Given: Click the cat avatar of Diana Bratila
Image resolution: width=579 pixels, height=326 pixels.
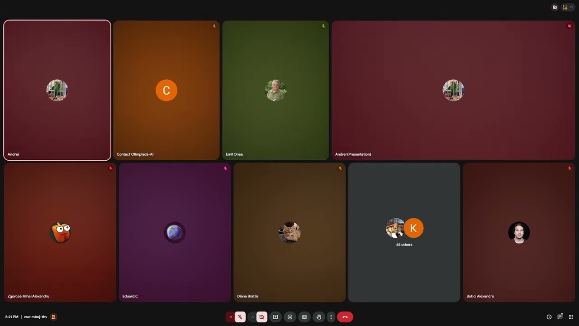Looking at the screenshot, I should pos(289,233).
